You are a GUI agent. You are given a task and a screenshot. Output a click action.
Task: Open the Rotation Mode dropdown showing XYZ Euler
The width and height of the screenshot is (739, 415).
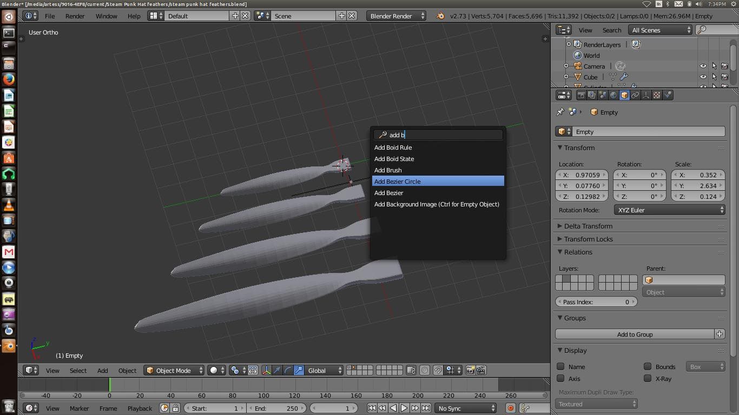coord(669,210)
